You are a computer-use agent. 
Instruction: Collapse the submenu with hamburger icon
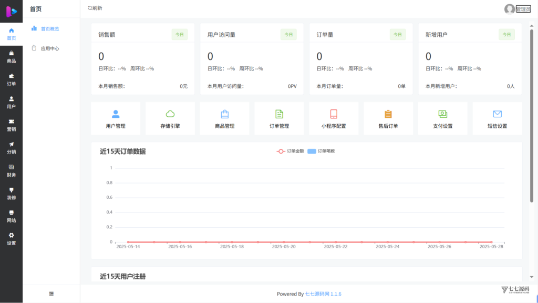(51, 294)
